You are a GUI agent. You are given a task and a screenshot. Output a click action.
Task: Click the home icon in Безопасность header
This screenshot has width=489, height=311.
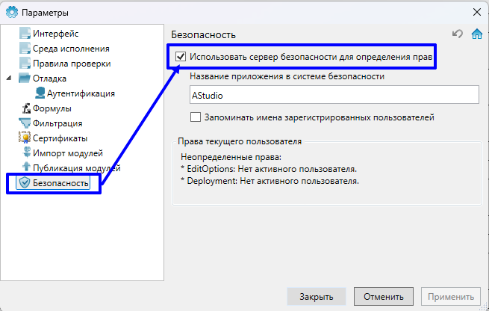pyautogui.click(x=477, y=34)
